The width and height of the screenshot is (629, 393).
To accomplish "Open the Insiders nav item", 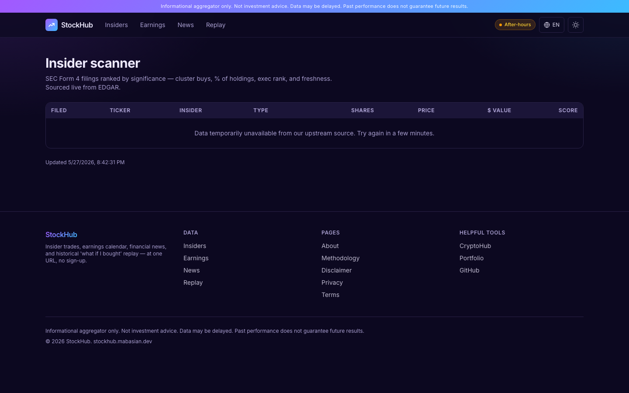I will click(x=116, y=25).
